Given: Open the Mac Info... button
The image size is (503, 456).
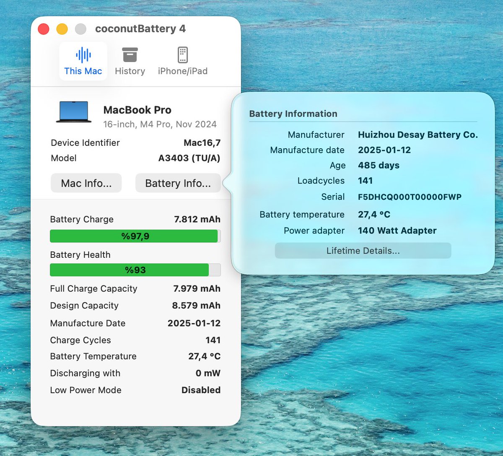Looking at the screenshot, I should click(x=86, y=183).
